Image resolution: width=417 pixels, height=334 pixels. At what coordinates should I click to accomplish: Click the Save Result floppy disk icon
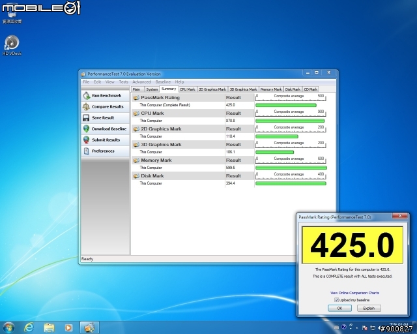(x=86, y=117)
